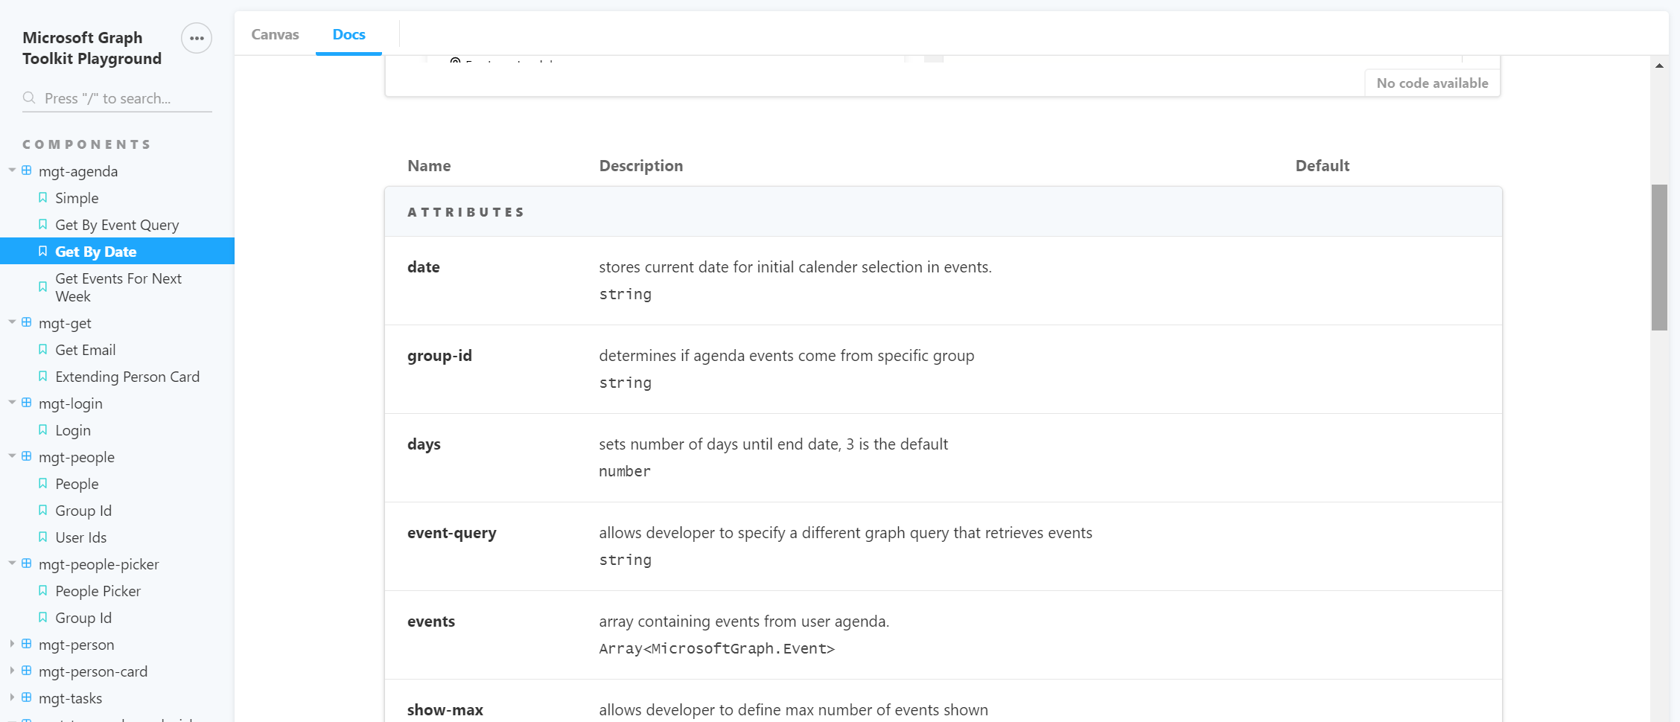Click the Microsoft Graph Toolkit Playground title
1680x722 pixels.
click(92, 48)
